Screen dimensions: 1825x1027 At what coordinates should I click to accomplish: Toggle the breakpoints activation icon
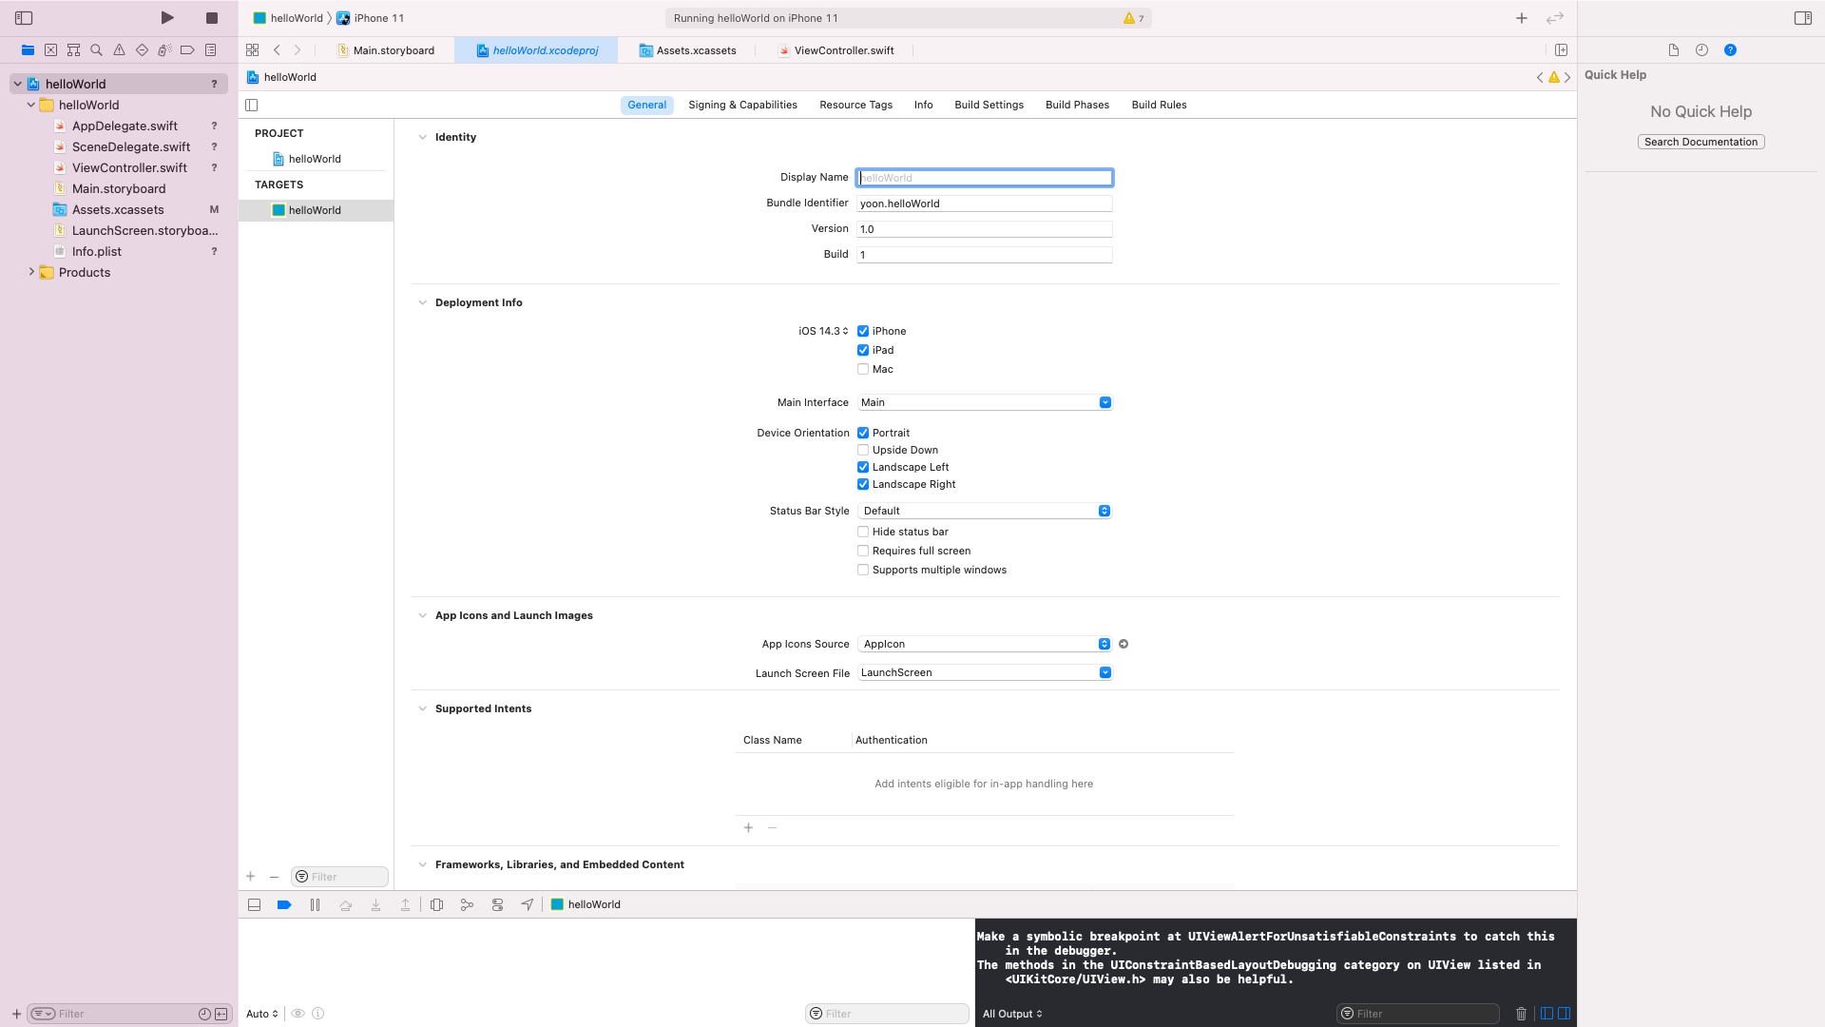[284, 905]
